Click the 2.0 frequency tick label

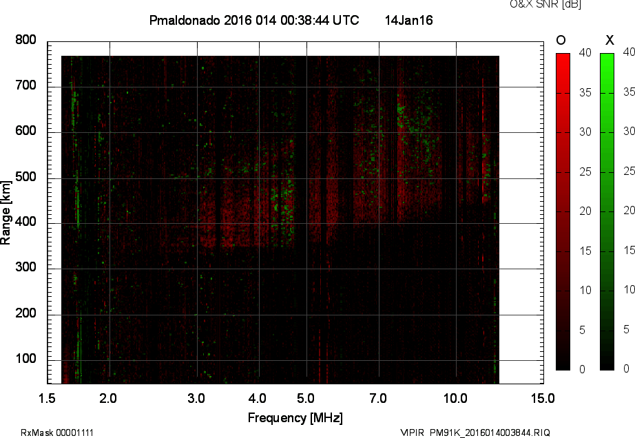tap(108, 399)
